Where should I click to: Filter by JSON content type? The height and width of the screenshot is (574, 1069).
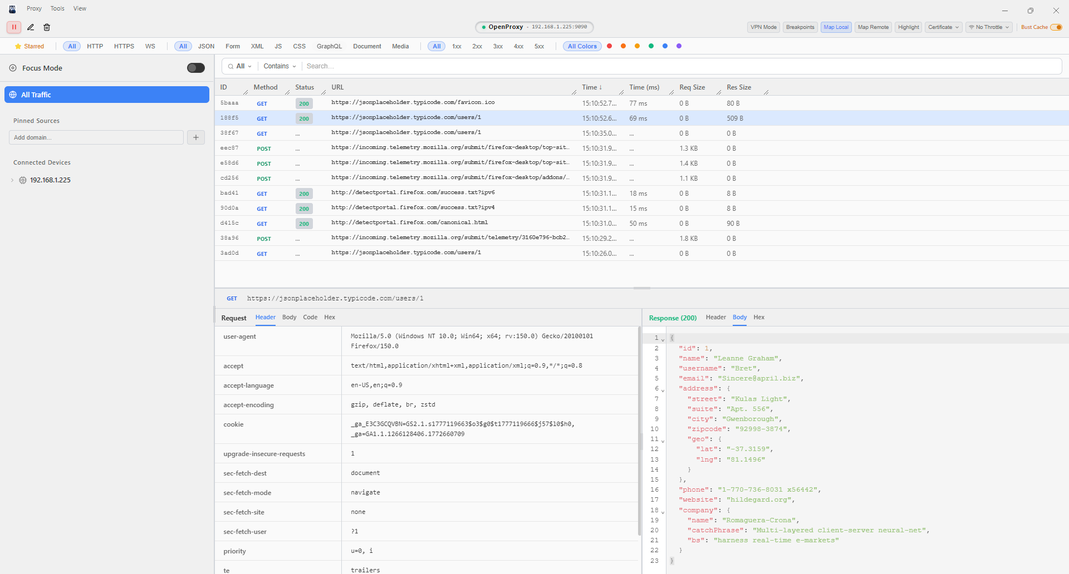(x=206, y=46)
